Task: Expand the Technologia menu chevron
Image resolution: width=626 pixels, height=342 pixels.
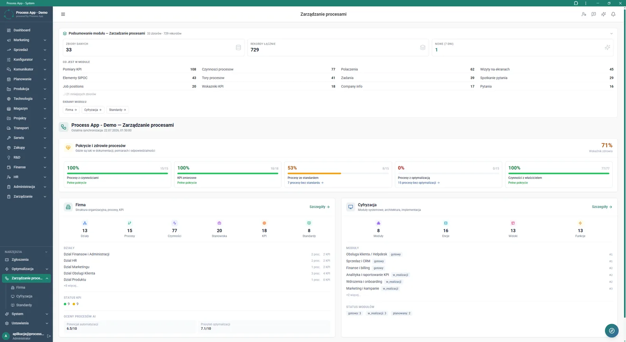Action: [x=45, y=99]
